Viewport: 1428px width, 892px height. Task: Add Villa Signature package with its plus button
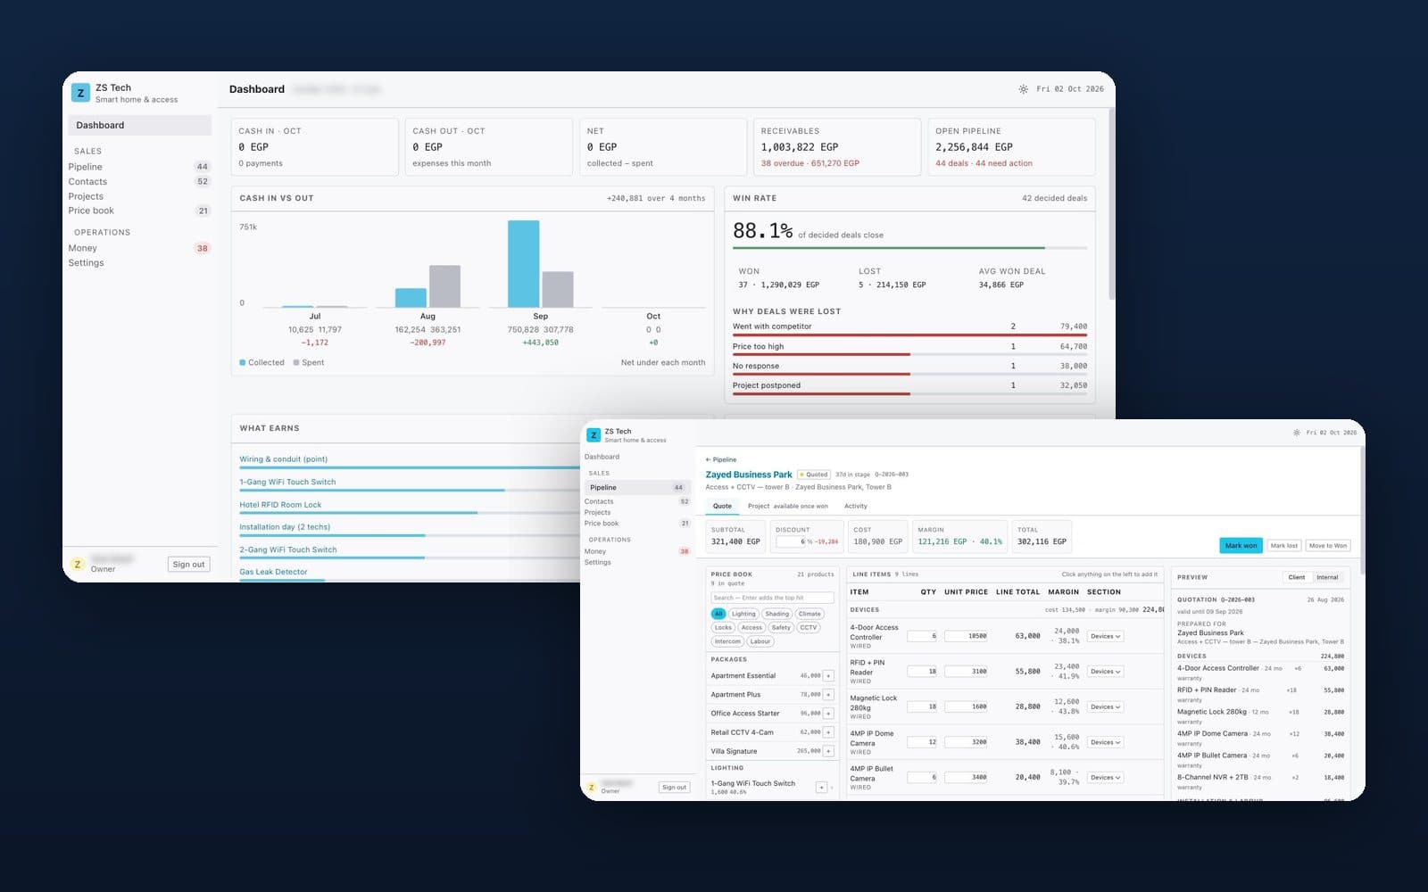(x=828, y=751)
